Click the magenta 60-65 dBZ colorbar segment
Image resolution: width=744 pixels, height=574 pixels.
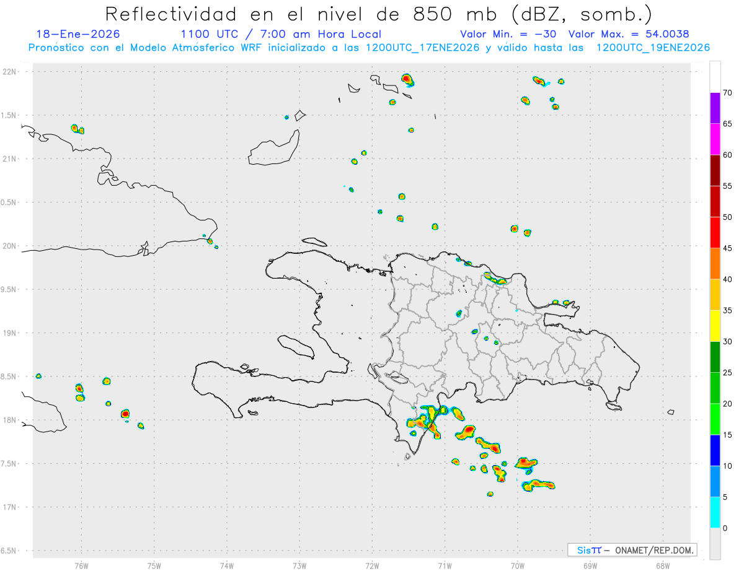click(715, 139)
